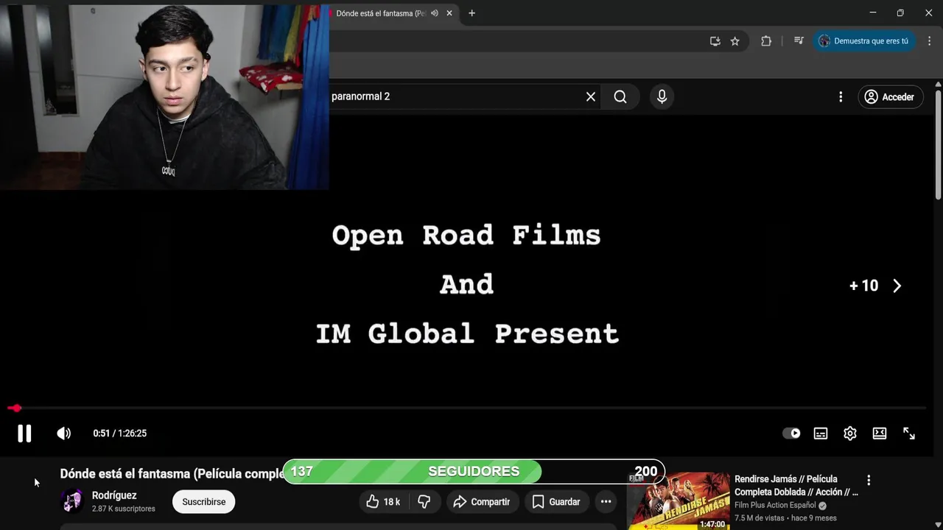The width and height of the screenshot is (943, 530).
Task: Start voice search with microphone
Action: tap(662, 96)
